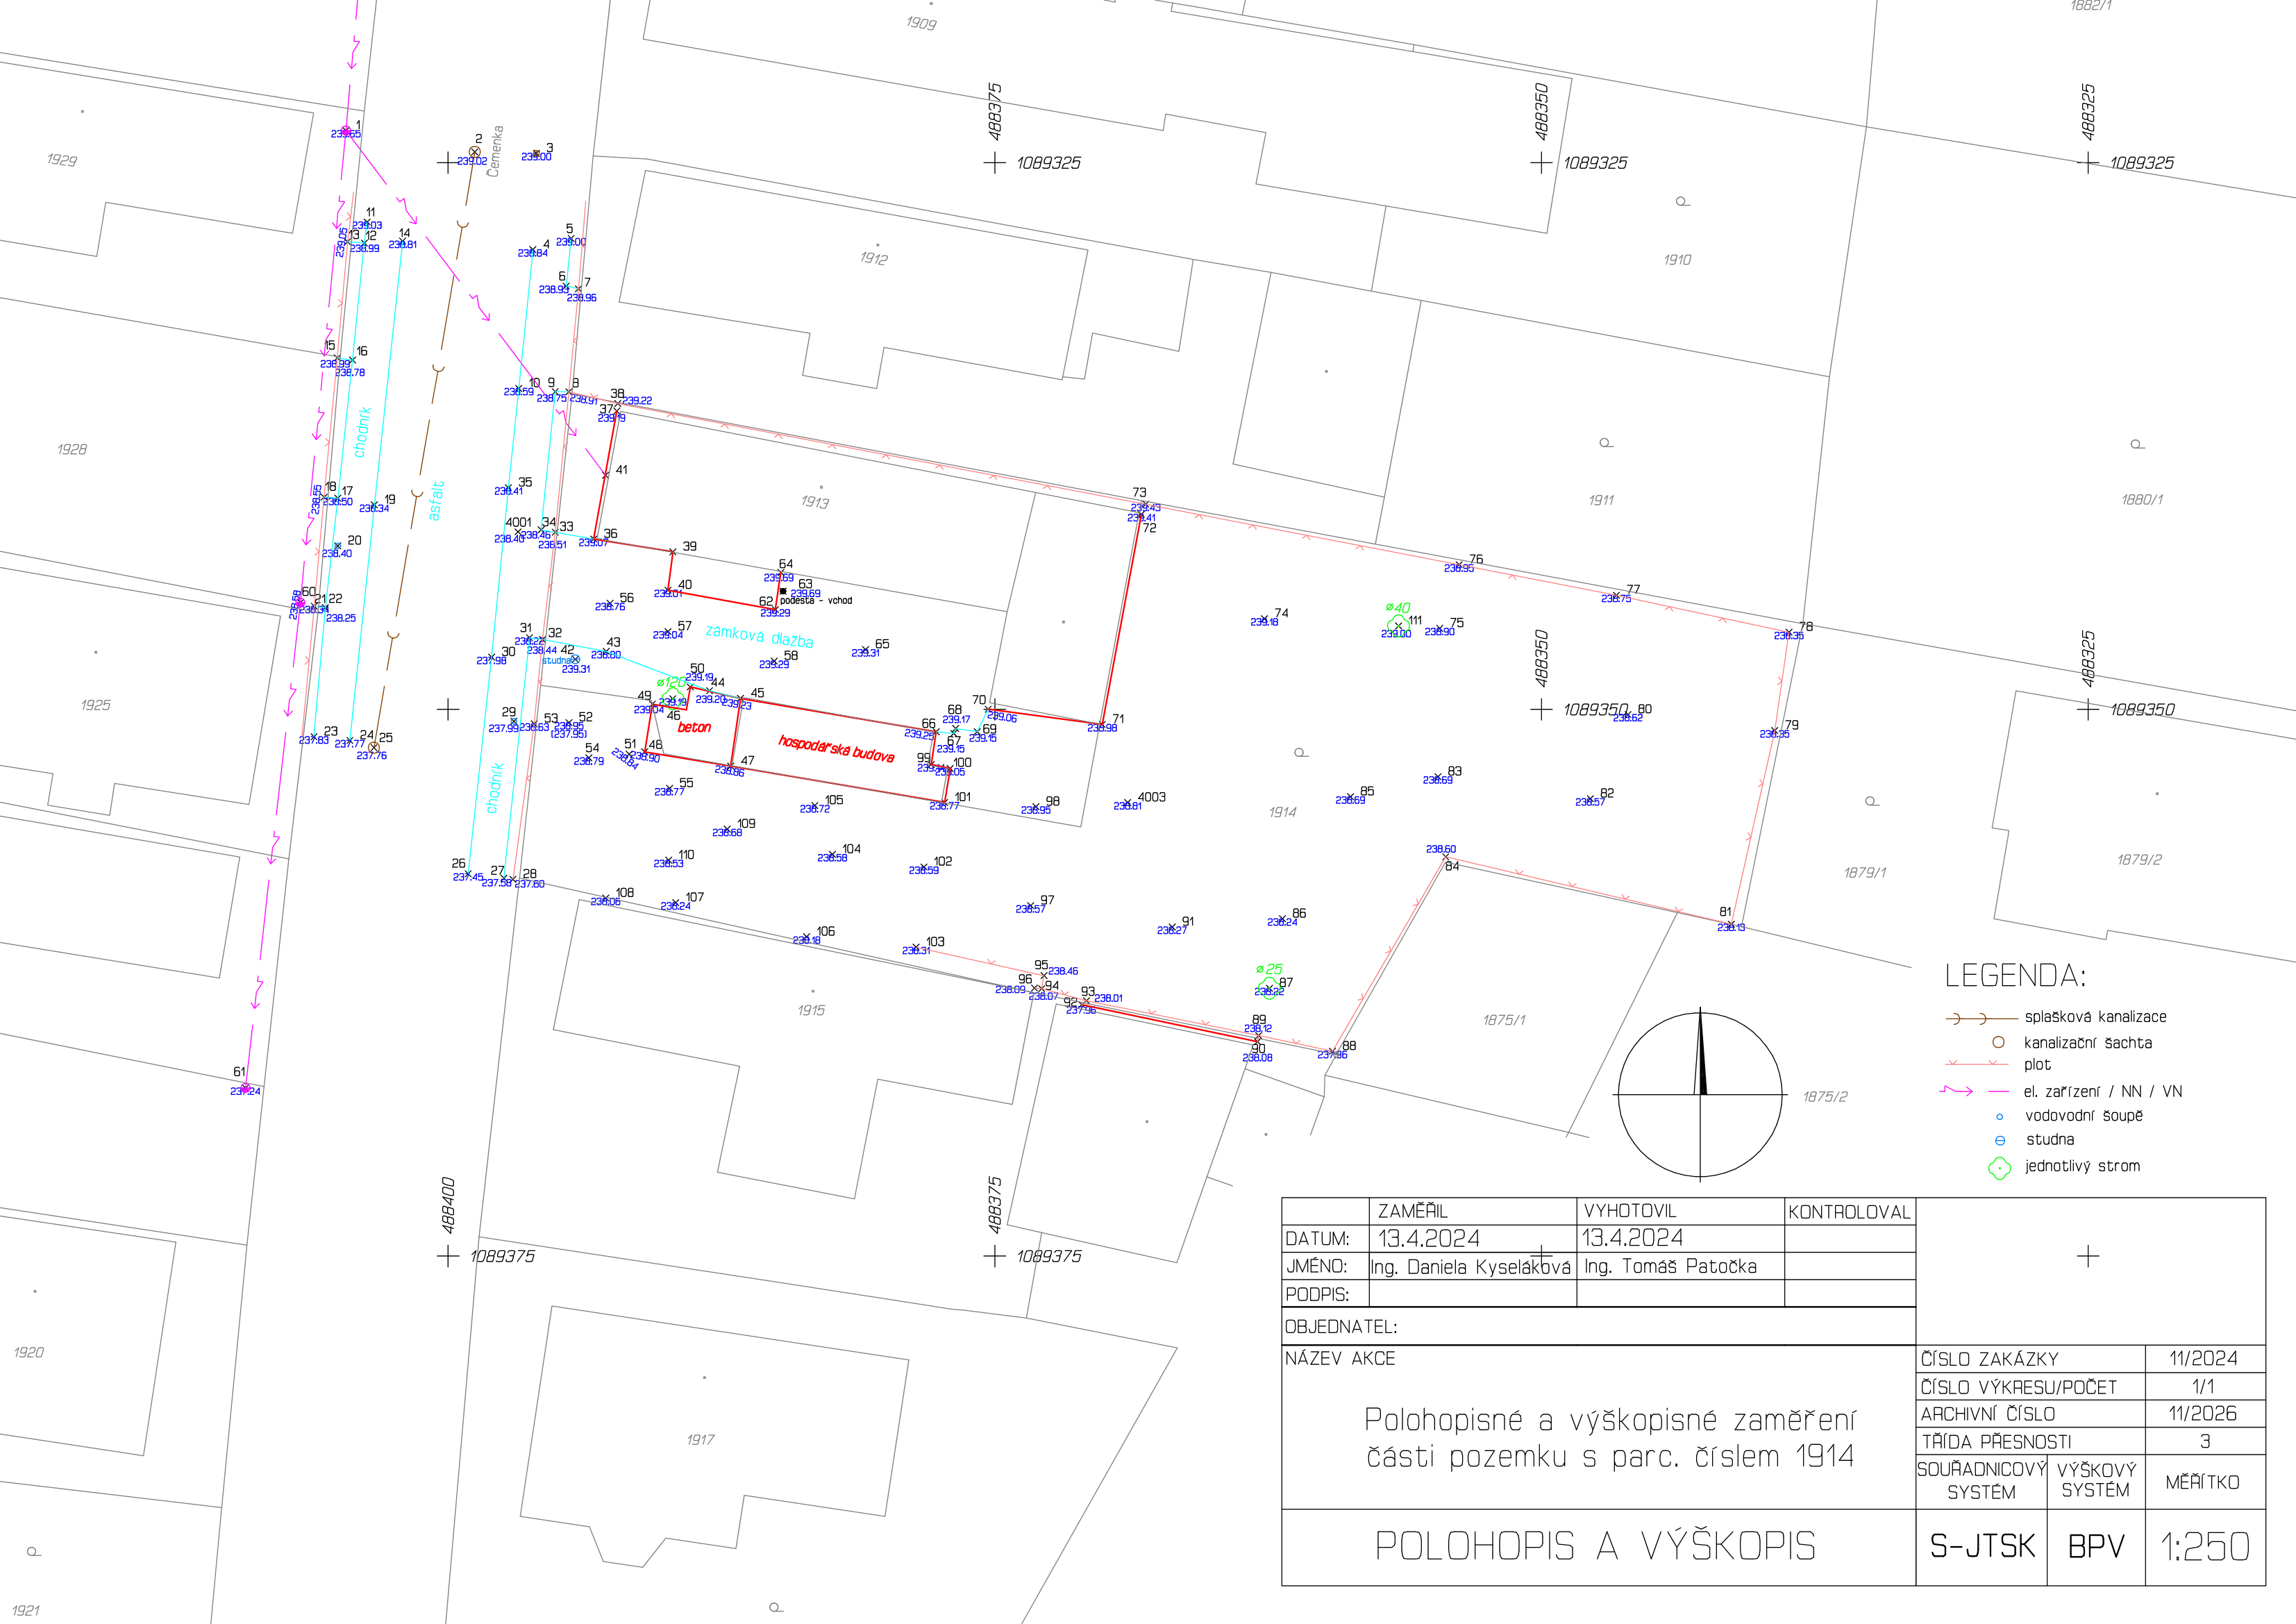
Task: Click the scale value 1:250
Action: (2204, 1547)
